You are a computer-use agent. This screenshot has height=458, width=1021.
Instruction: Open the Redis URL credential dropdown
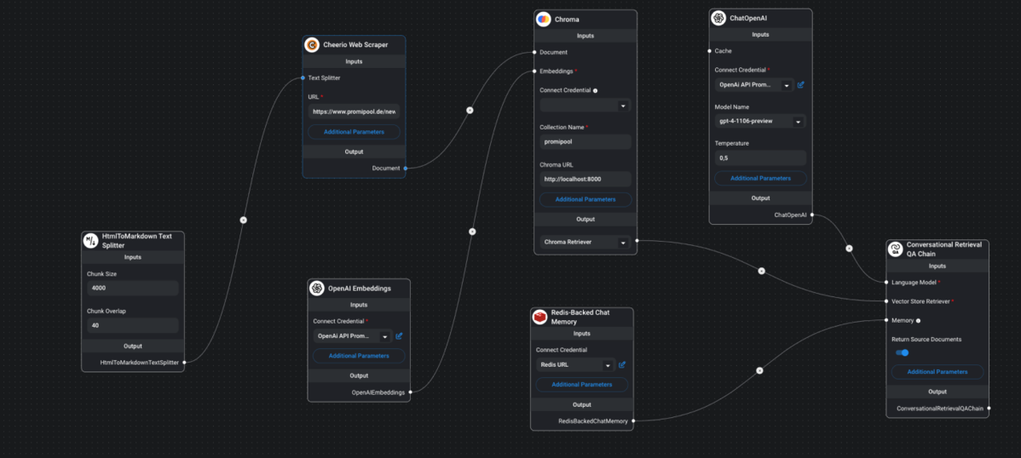(575, 365)
